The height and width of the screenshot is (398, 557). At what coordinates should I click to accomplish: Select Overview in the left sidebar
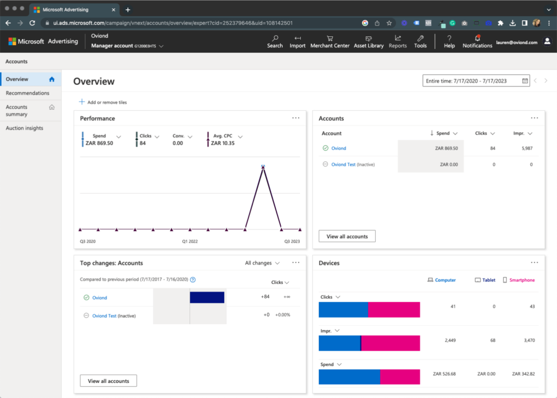pos(30,79)
